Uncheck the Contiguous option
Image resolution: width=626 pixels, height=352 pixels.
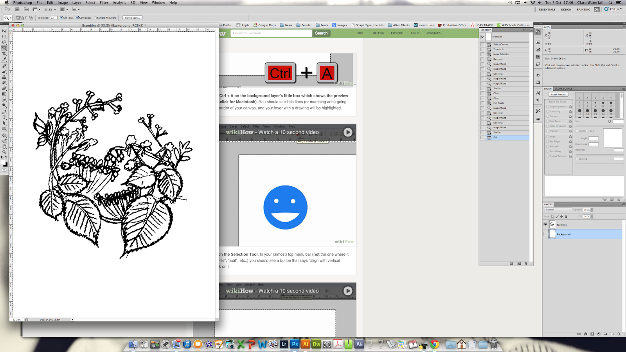tap(77, 18)
